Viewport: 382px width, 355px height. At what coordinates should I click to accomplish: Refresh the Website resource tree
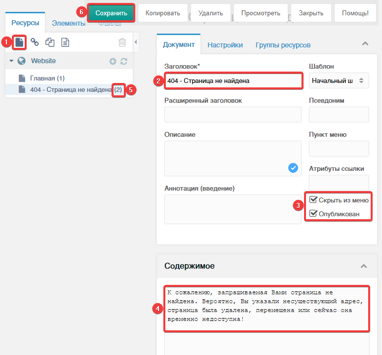[x=124, y=61]
